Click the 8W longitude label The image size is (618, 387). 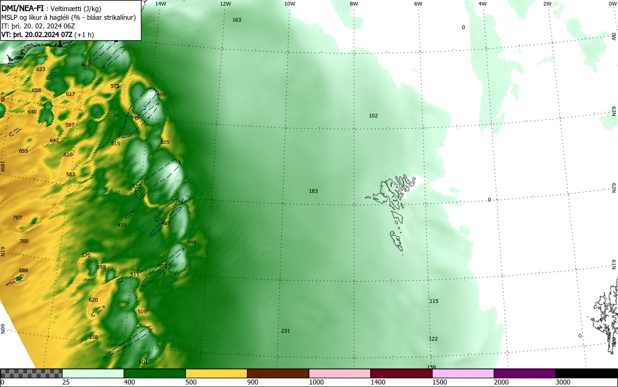point(353,4)
